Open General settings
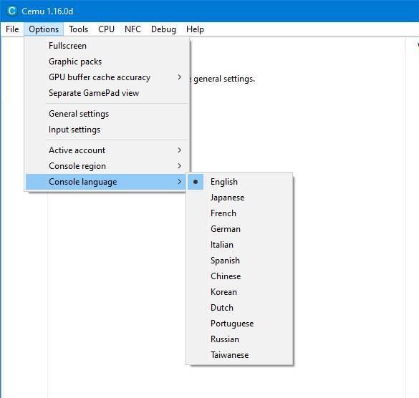The width and height of the screenshot is (419, 398). coord(107,114)
